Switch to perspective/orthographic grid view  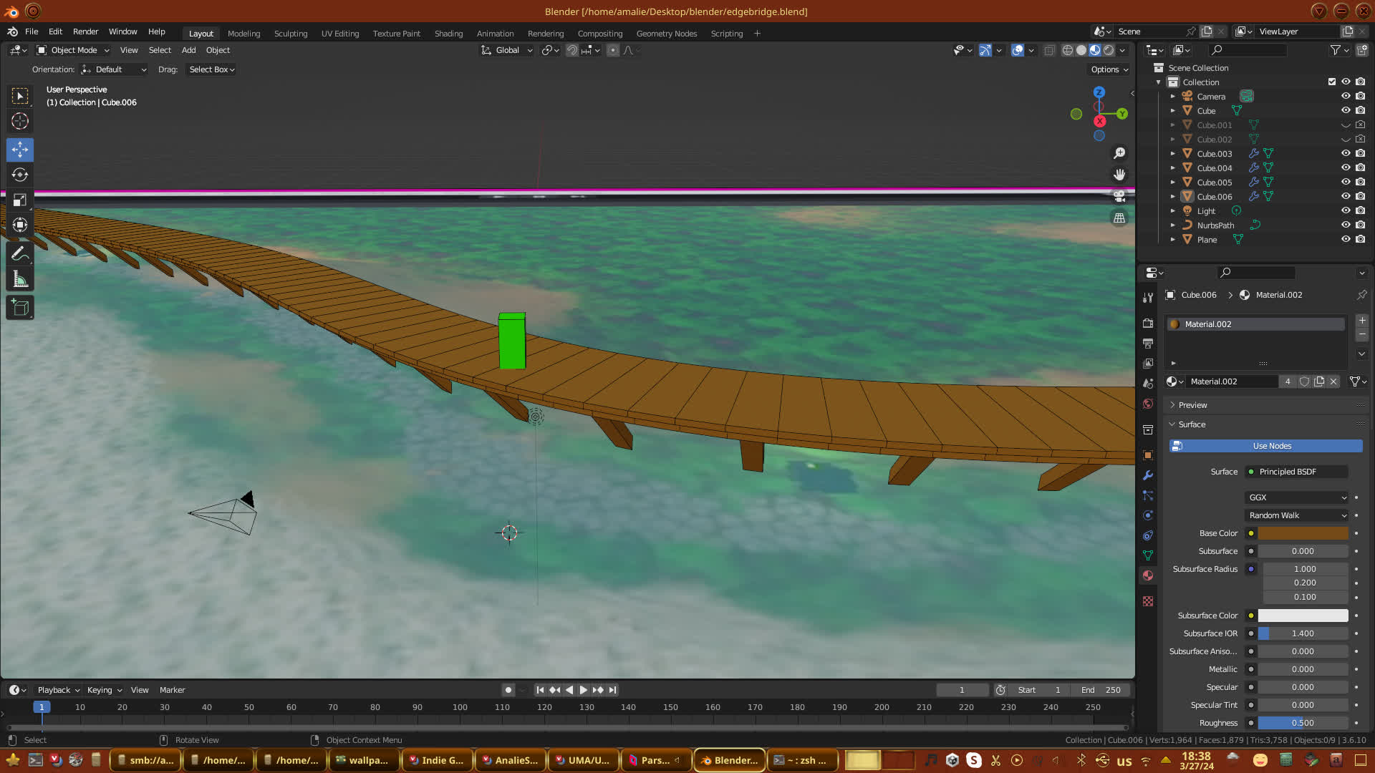[1119, 218]
